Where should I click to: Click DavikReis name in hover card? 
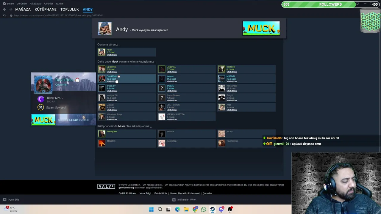[64, 80]
